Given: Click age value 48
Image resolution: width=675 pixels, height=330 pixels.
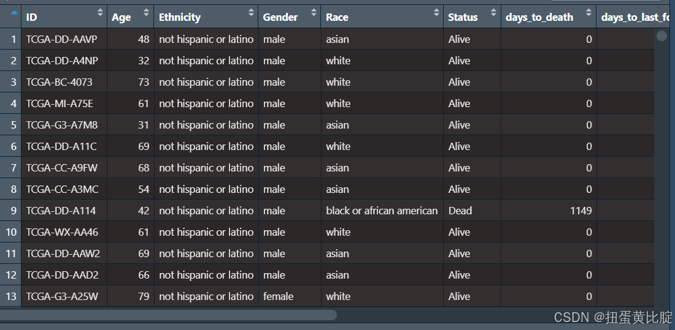Looking at the screenshot, I should click(x=144, y=39).
